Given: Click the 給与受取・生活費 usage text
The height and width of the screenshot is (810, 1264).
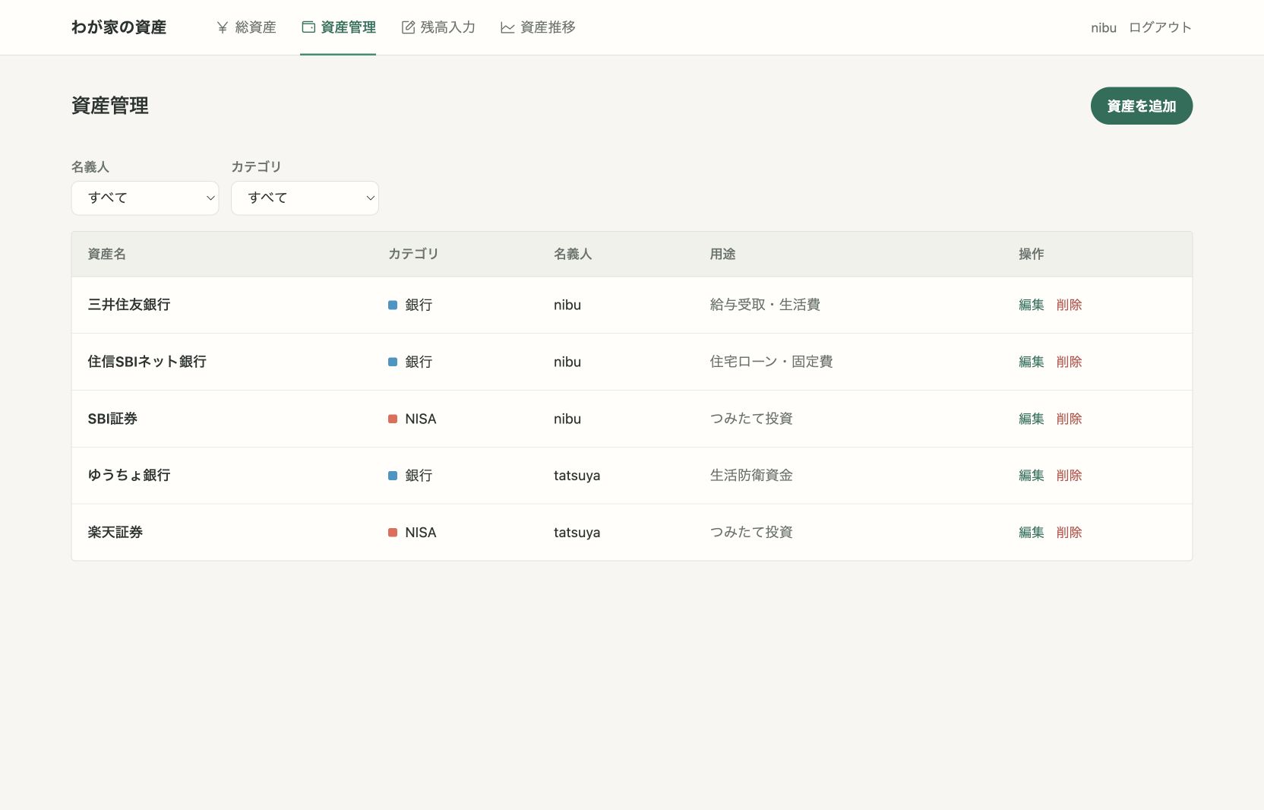Looking at the screenshot, I should click(x=765, y=305).
